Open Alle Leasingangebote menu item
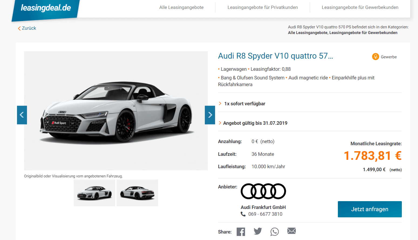The image size is (418, 240). pyautogui.click(x=181, y=8)
